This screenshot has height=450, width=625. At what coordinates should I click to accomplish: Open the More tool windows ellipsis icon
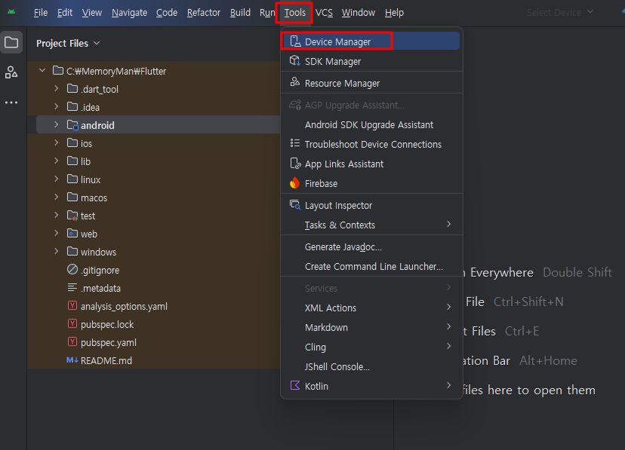pyautogui.click(x=11, y=103)
